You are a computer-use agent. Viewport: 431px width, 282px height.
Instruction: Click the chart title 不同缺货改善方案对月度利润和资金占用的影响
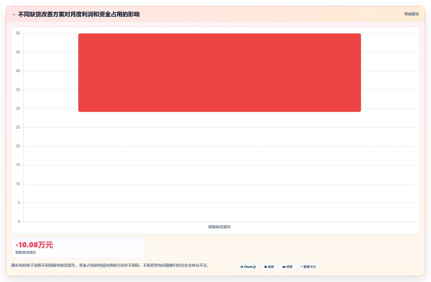point(79,14)
